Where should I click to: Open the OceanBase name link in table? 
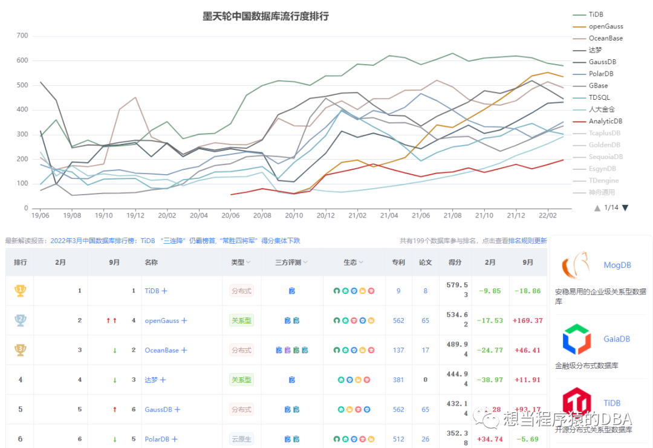[x=161, y=350]
